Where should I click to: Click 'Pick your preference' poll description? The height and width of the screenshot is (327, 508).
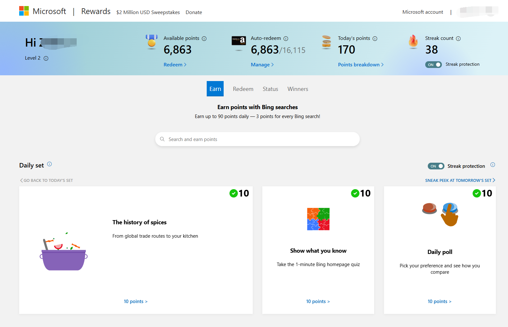pos(440,269)
